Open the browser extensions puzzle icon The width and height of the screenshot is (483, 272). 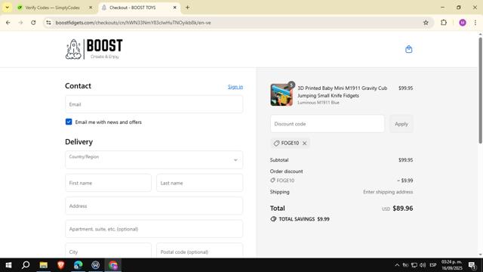[x=444, y=23]
